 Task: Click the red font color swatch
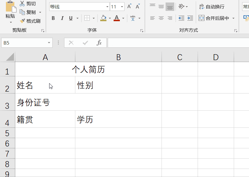[x=117, y=18]
